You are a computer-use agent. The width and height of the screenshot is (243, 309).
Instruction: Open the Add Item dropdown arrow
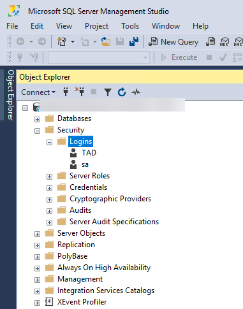(95, 41)
